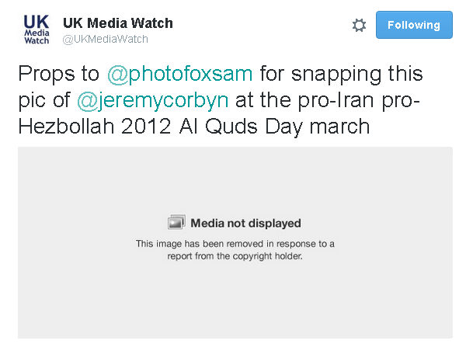Click the 'Media not displayed' heading
Viewport: 466px width, 351px height.
point(245,223)
